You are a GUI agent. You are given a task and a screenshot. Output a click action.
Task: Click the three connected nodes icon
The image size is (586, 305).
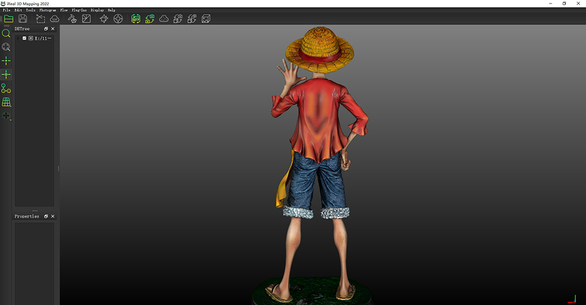click(x=6, y=88)
